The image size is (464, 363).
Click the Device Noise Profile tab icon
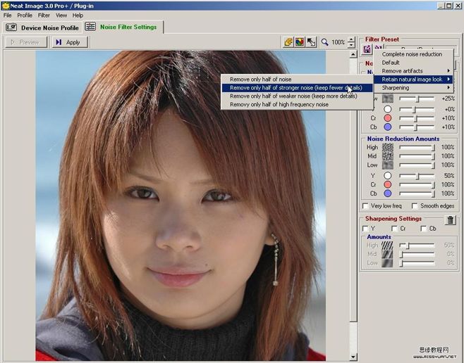coord(11,27)
